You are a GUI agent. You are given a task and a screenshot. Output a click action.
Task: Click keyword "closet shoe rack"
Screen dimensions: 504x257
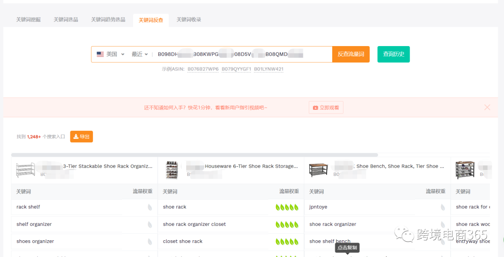(x=182, y=241)
